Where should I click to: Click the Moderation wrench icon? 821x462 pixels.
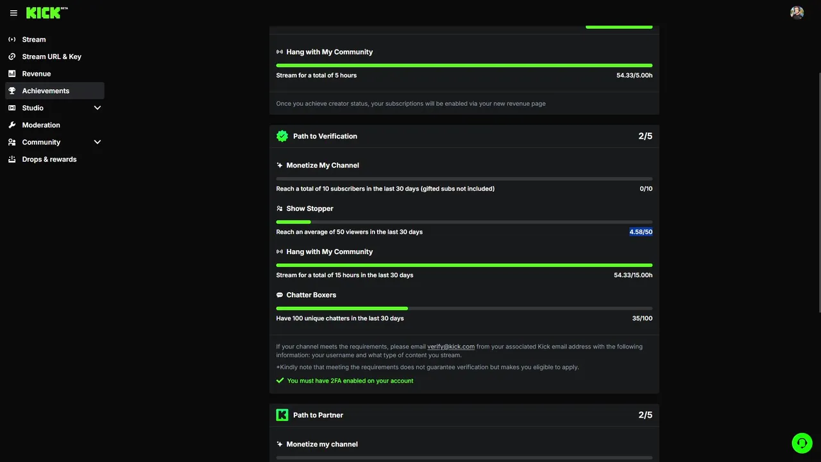tap(12, 125)
